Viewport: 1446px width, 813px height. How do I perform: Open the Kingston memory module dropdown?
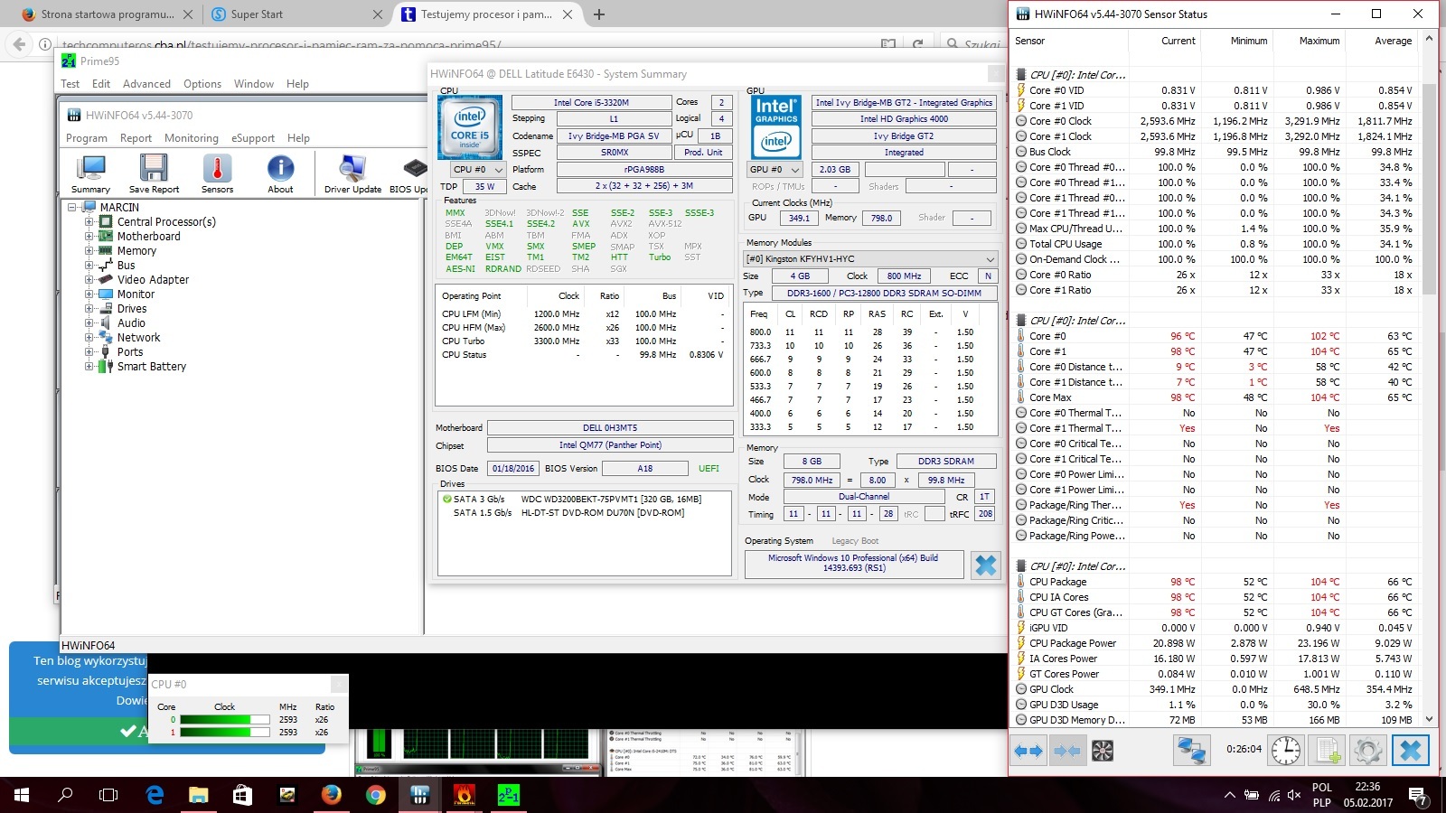click(x=869, y=258)
